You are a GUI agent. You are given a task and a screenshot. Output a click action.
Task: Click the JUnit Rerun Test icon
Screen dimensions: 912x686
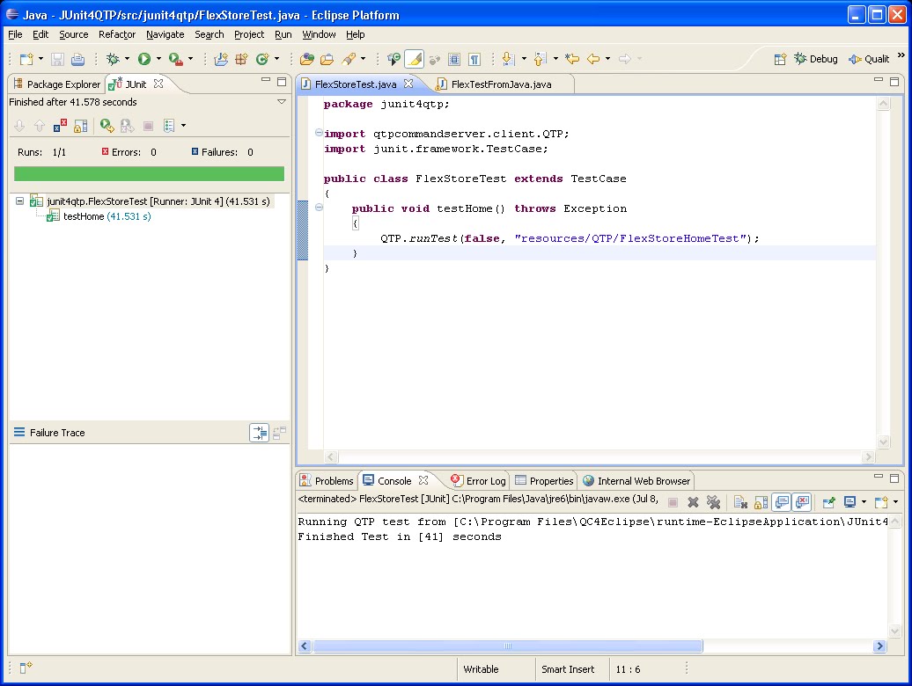107,126
